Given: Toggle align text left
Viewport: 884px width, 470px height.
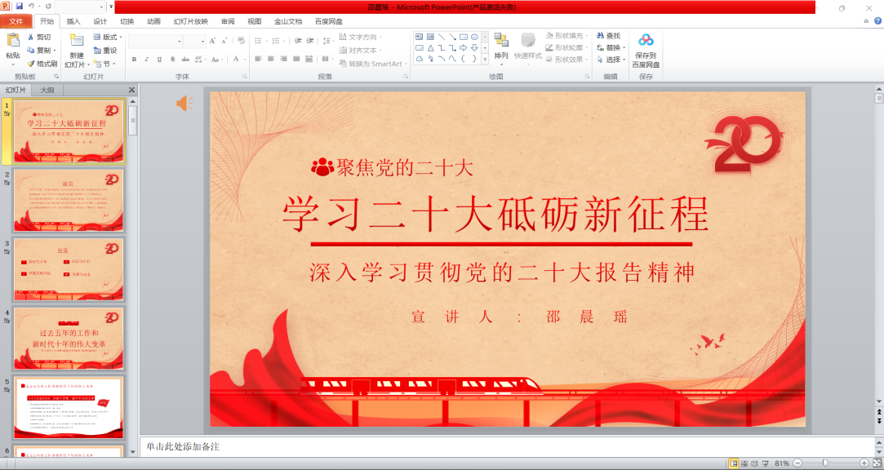Looking at the screenshot, I should tap(258, 59).
